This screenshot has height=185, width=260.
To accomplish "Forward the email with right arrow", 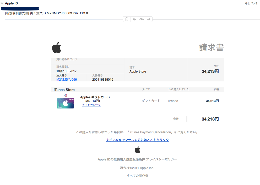I will coord(149,19).
